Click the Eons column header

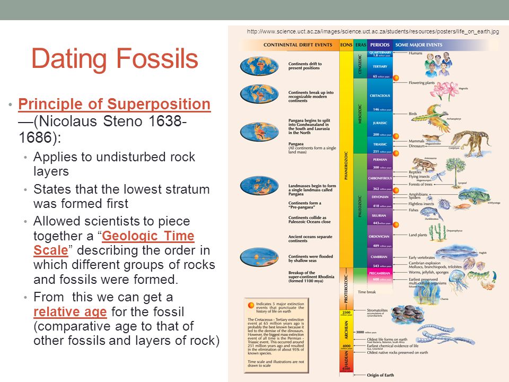(346, 45)
